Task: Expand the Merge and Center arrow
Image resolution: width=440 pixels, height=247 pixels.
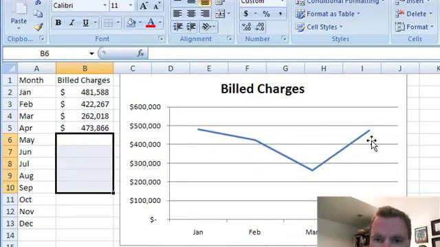Action: pos(229,14)
